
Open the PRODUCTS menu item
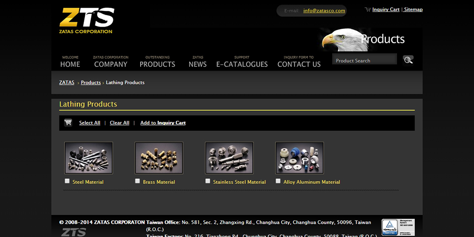coord(157,62)
